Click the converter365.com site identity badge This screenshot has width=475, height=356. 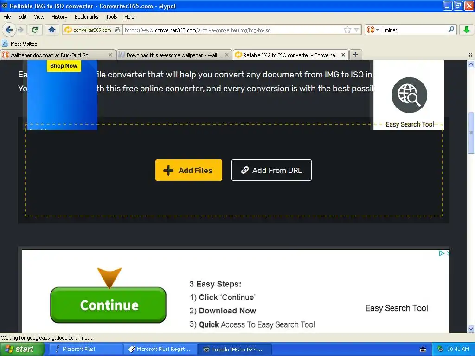pos(92,30)
